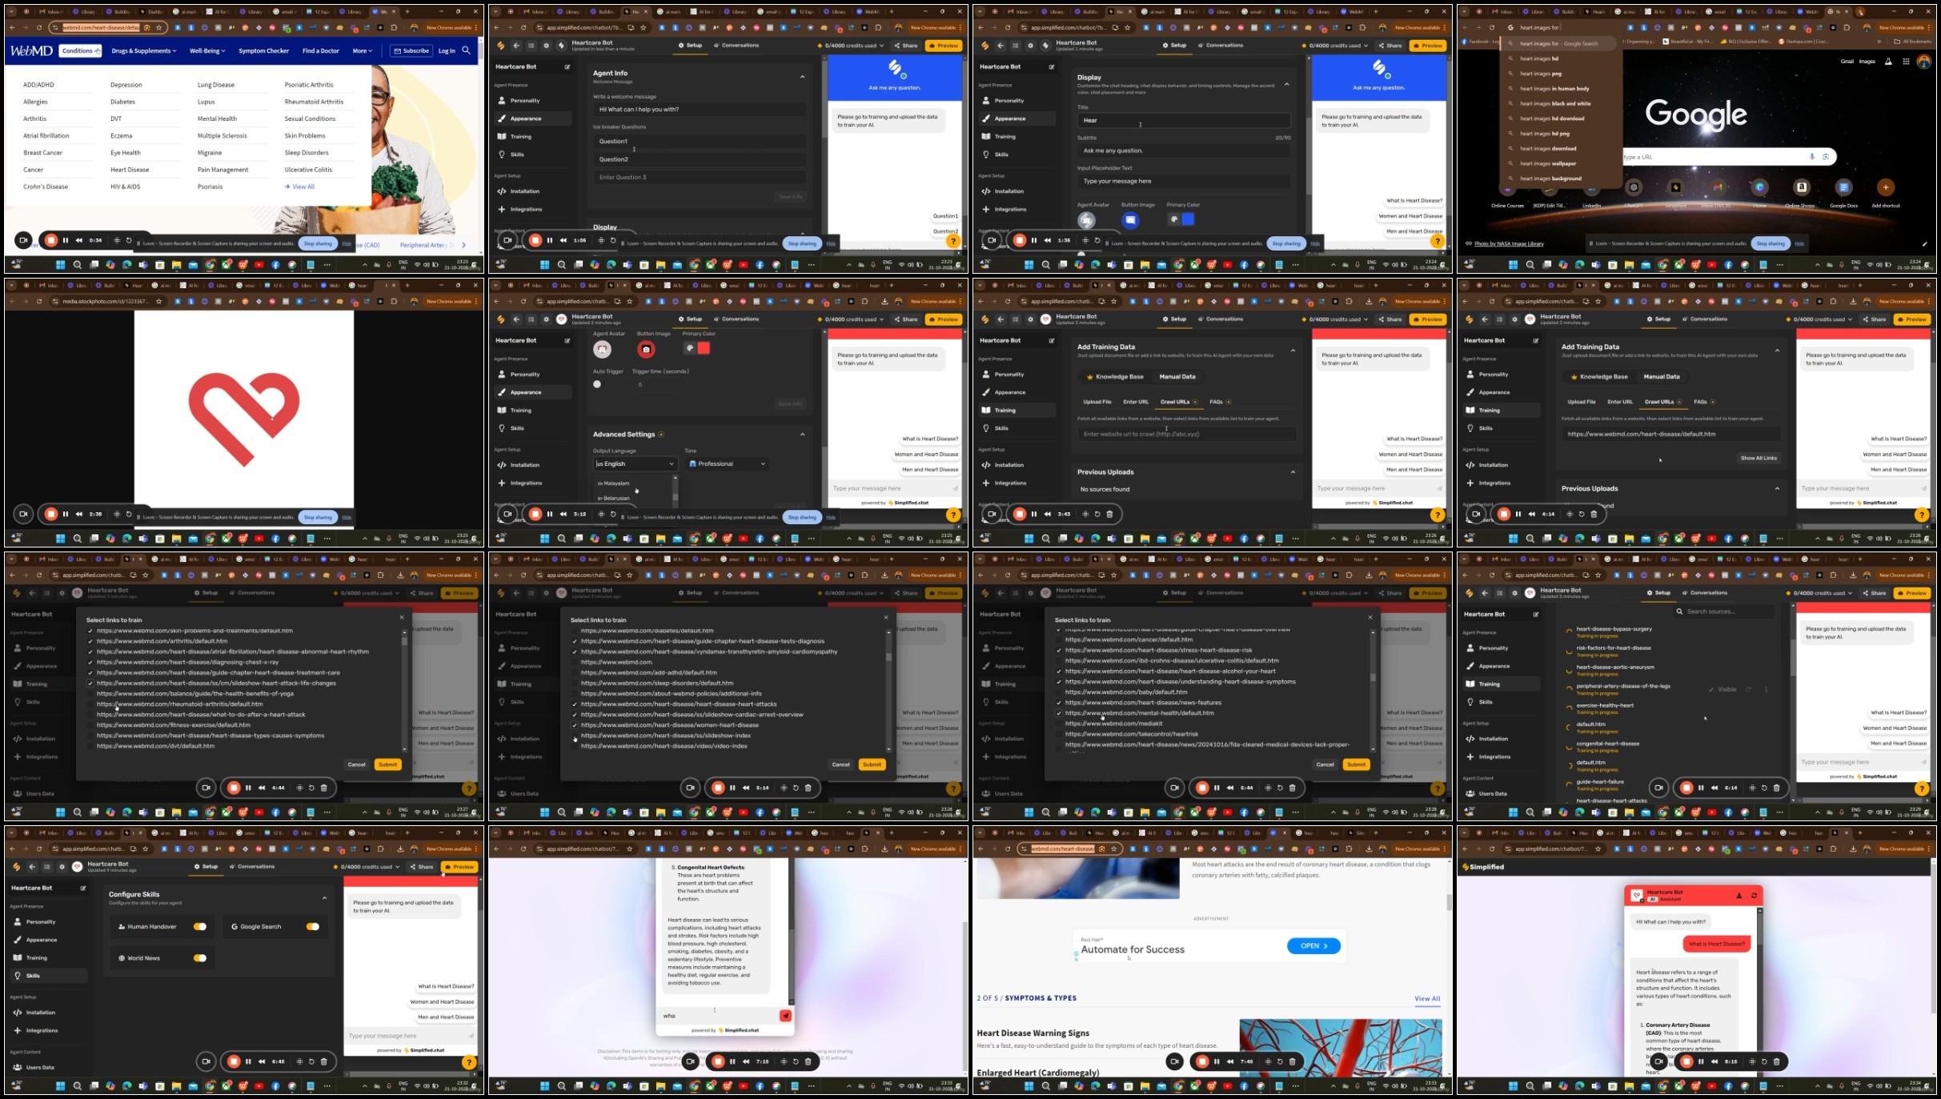Open the Conditions dropdown in the WebMD navigation
Image resolution: width=1941 pixels, height=1099 pixels.
coord(80,50)
